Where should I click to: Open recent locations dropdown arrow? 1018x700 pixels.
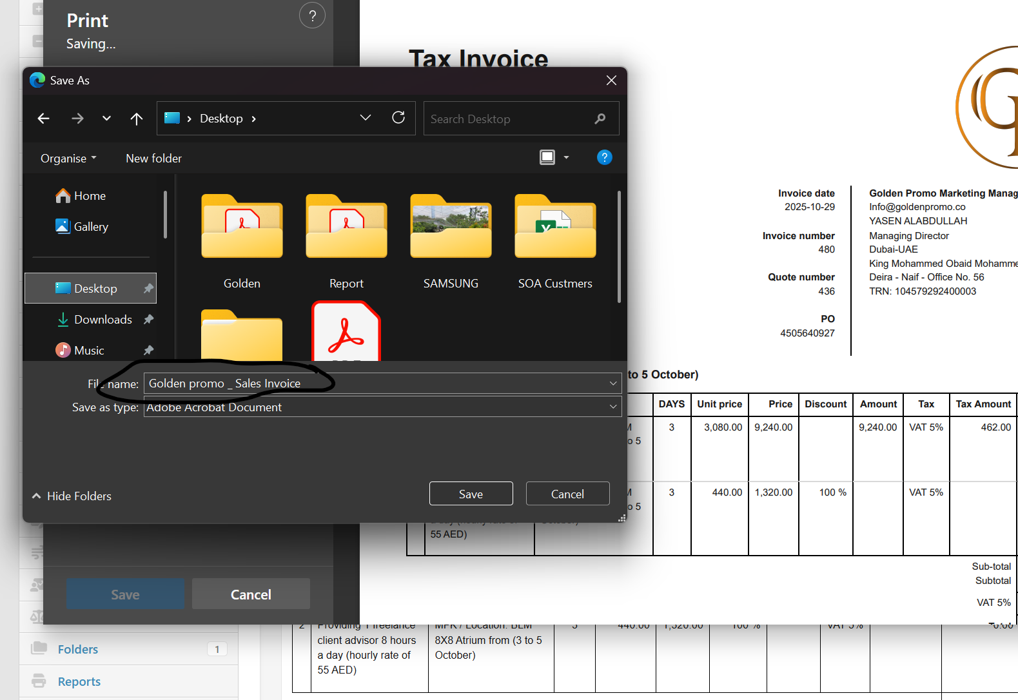tap(106, 119)
